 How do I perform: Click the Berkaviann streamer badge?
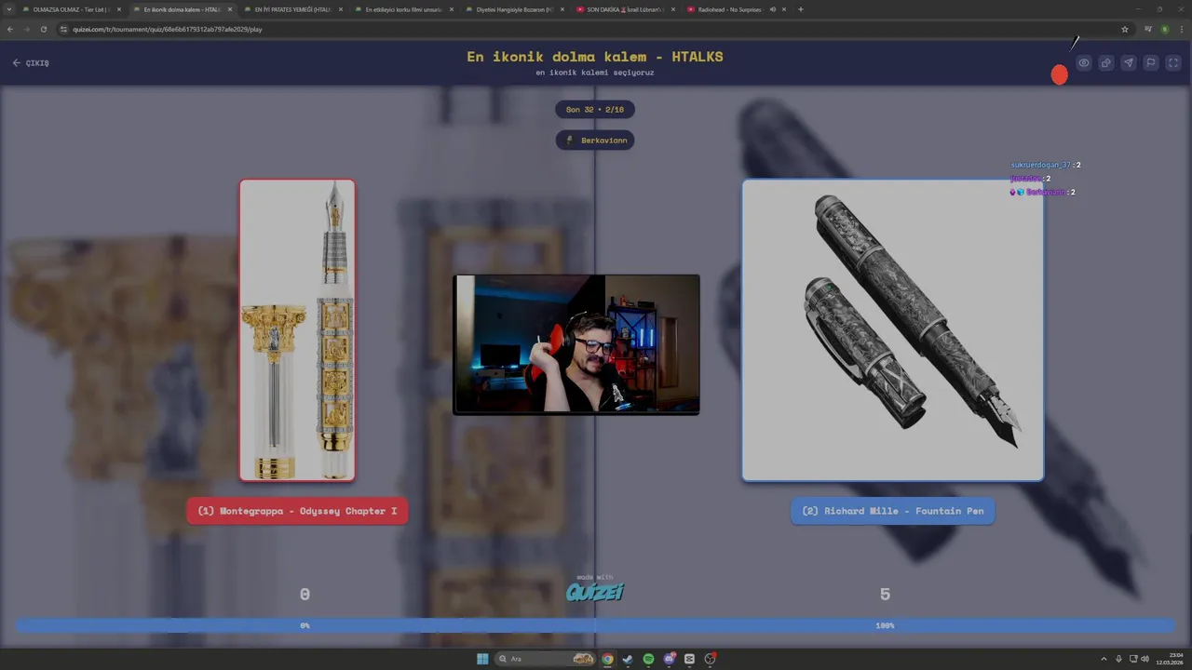(x=595, y=141)
